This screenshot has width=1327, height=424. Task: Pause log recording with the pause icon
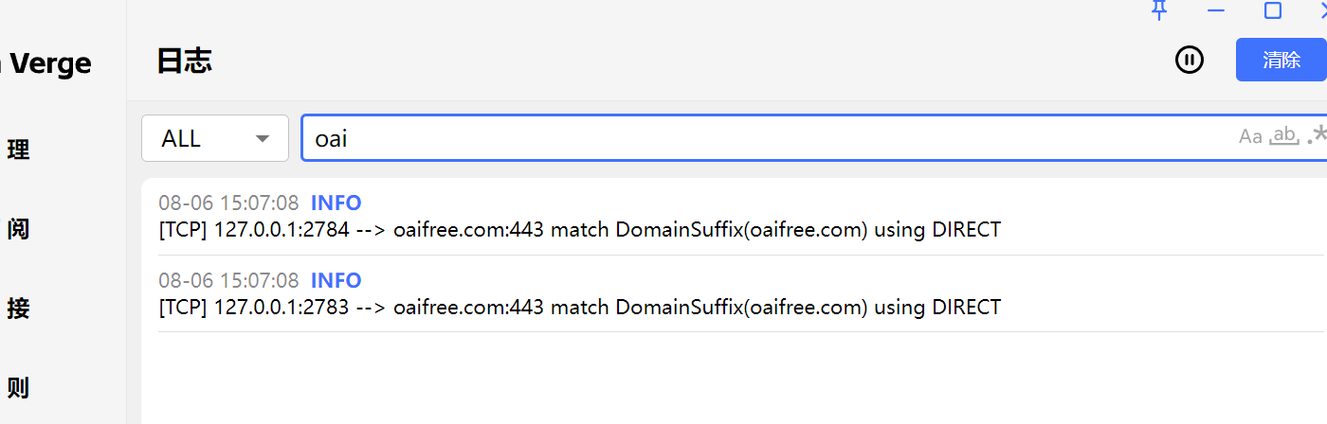point(1190,60)
